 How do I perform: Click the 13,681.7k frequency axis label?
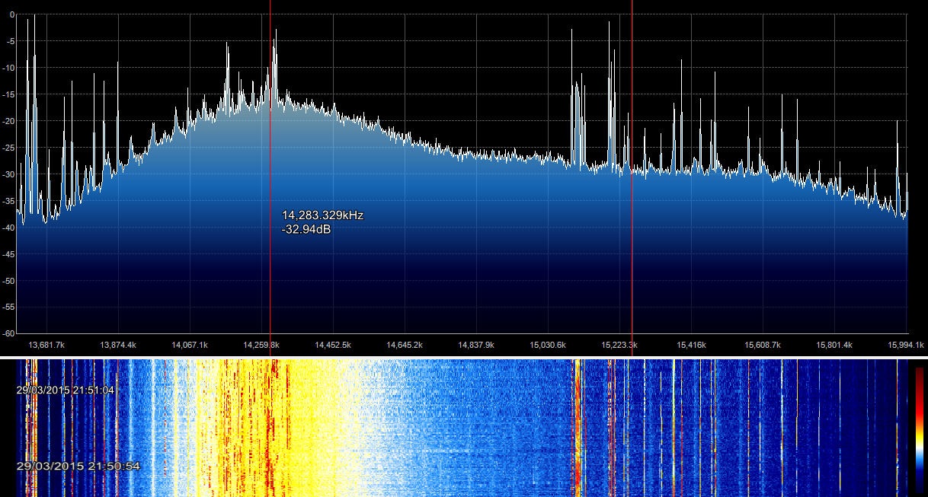[46, 345]
